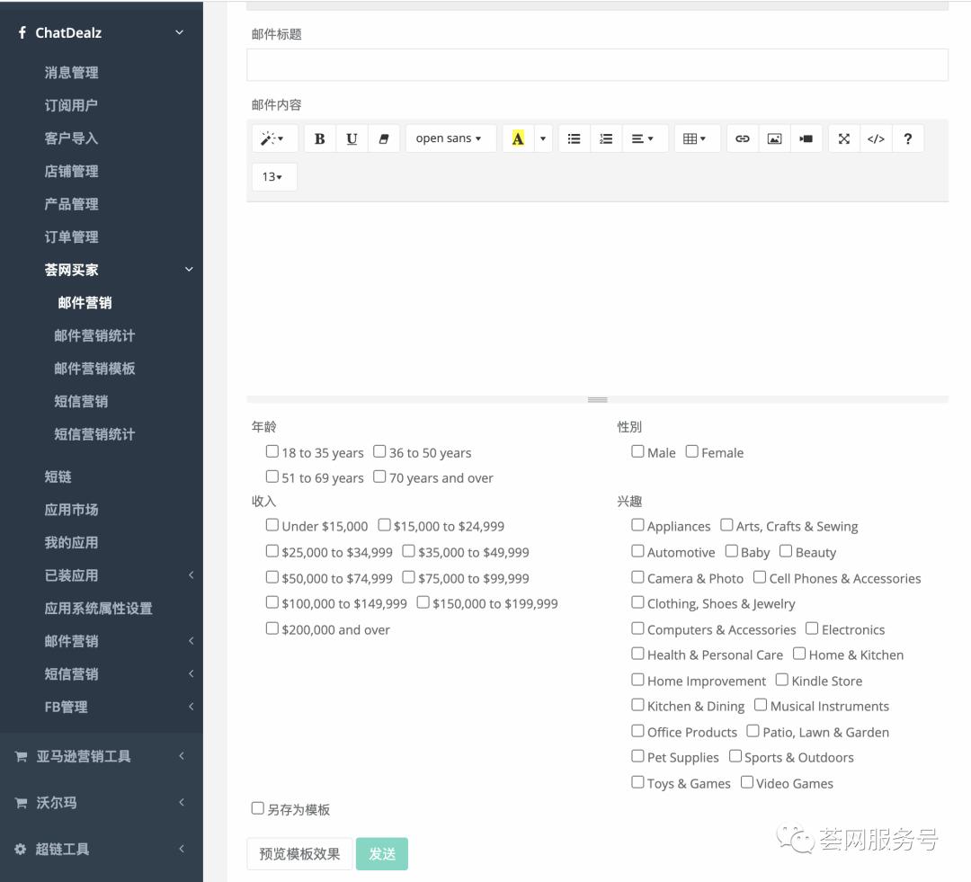Click inside the 邮件内容 editor body
The width and height of the screenshot is (971, 882).
pyautogui.click(x=597, y=298)
